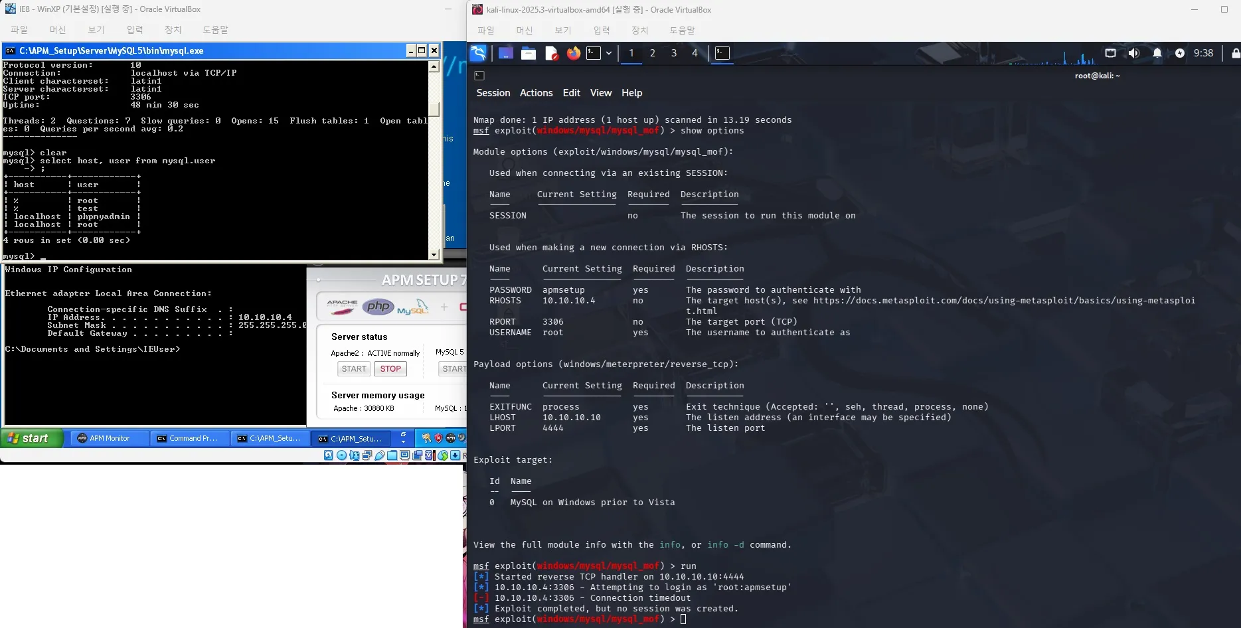Switch to workspace 3 in Kali panel
Screen dimensions: 1241x628
click(x=674, y=53)
